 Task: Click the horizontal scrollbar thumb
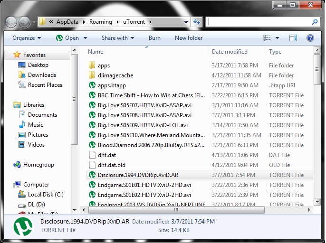(176, 210)
